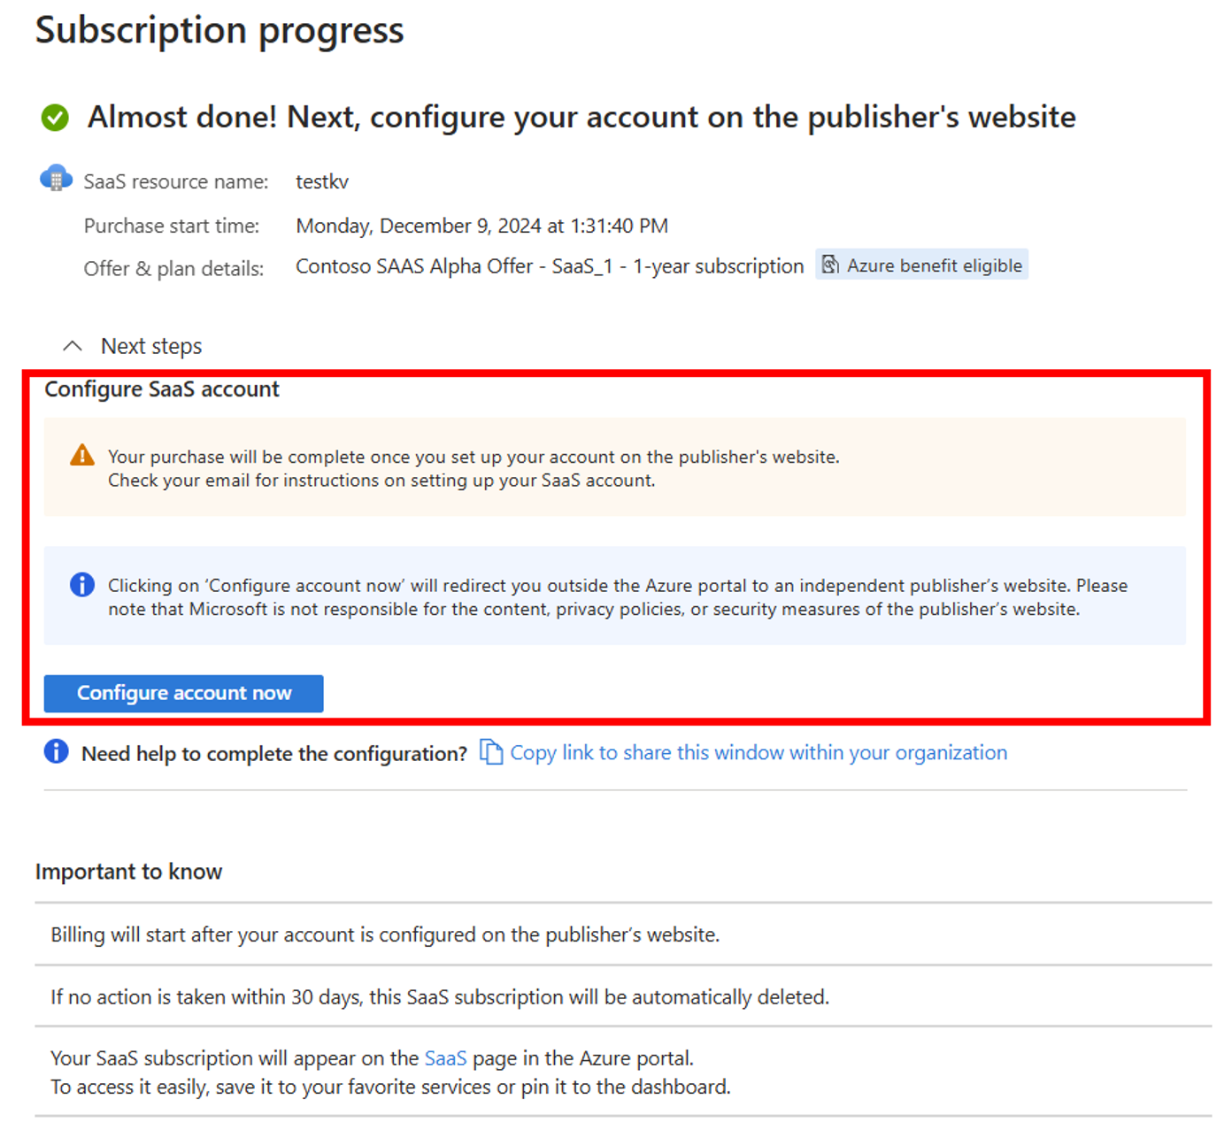Click the orange warning triangle icon

tap(82, 455)
